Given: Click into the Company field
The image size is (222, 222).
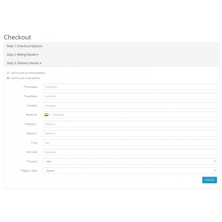Looking at the screenshot, I should [x=130, y=106].
